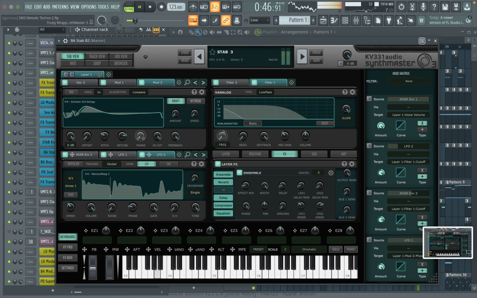Toggle the DRIFT button on the oscillator

pyautogui.click(x=176, y=101)
